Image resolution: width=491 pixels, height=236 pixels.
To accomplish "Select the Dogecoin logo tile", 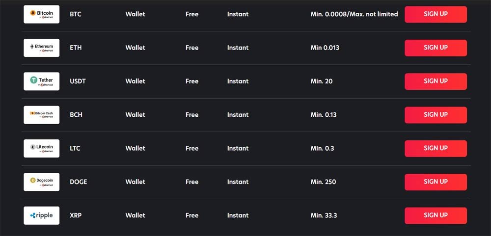I will 41,182.
